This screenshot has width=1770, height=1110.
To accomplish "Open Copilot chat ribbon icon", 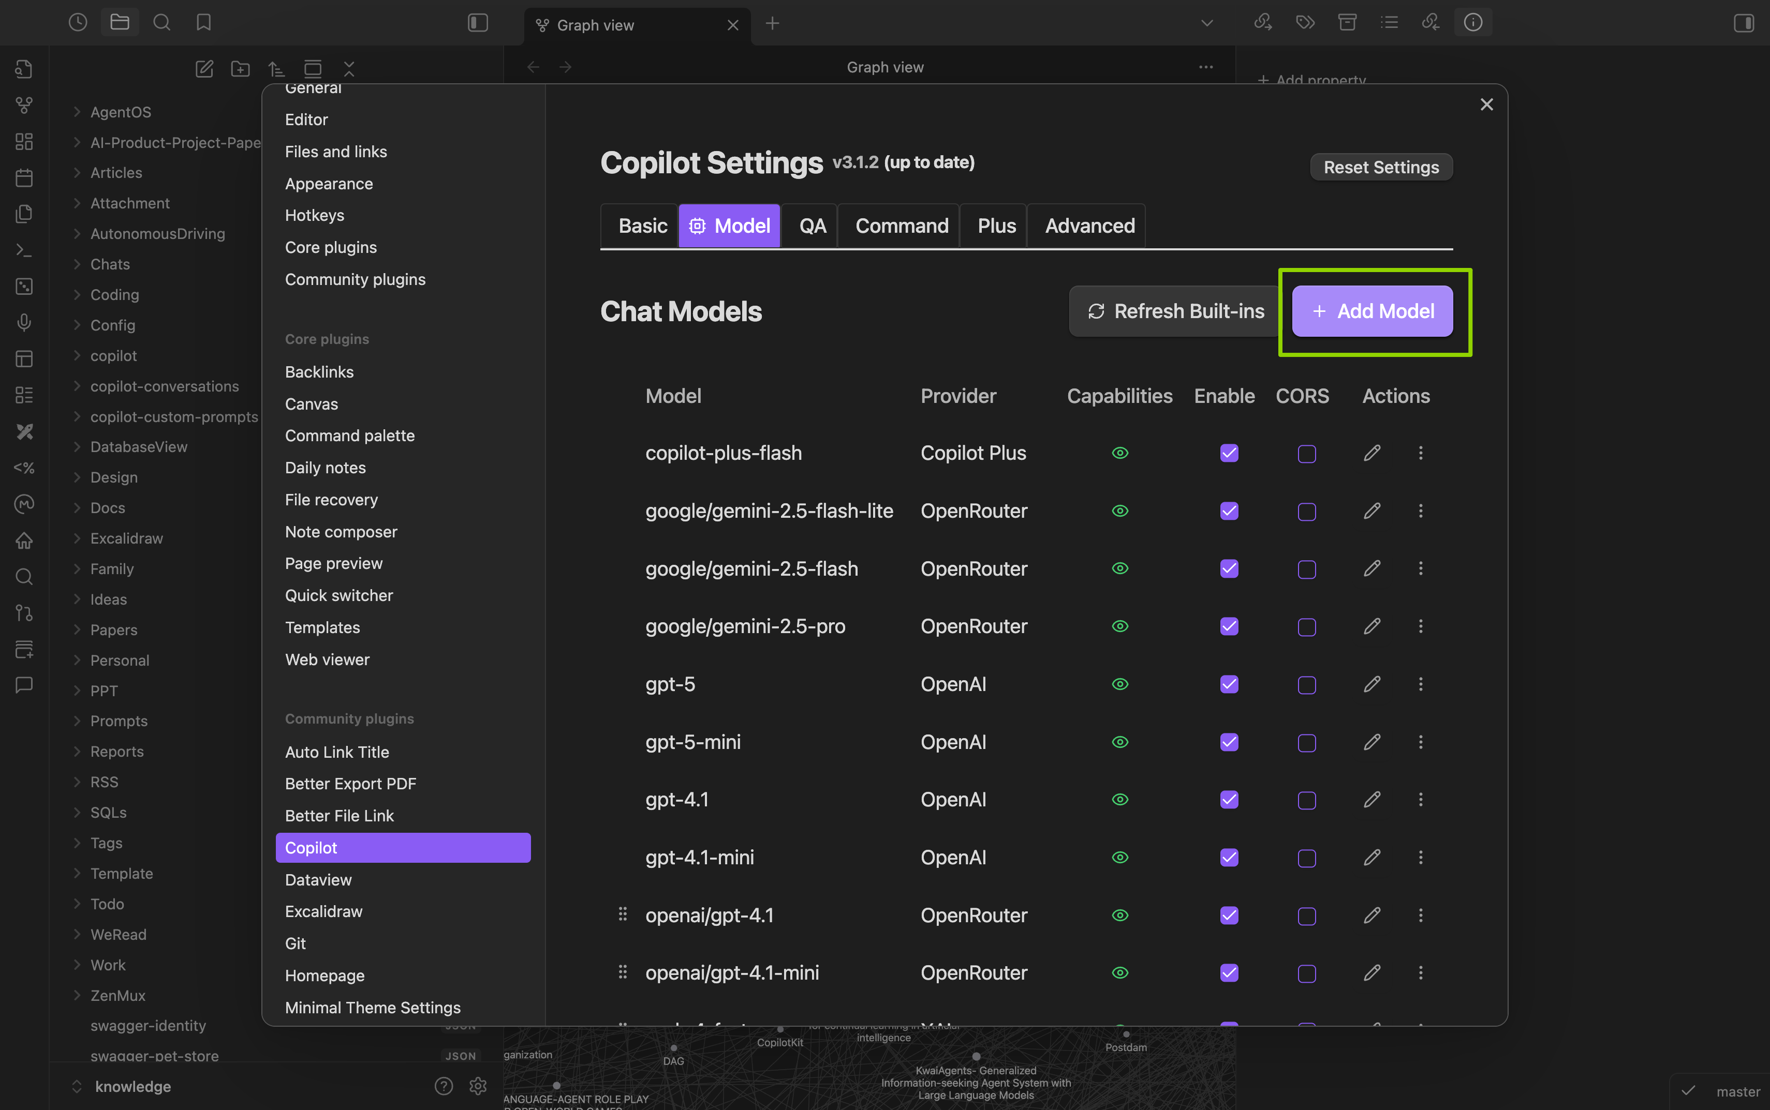I will [24, 685].
